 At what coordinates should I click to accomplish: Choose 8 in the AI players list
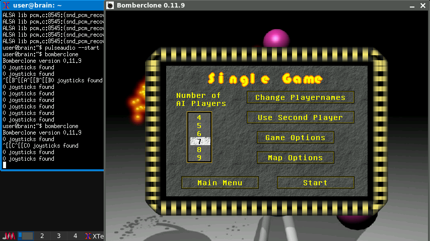199,150
